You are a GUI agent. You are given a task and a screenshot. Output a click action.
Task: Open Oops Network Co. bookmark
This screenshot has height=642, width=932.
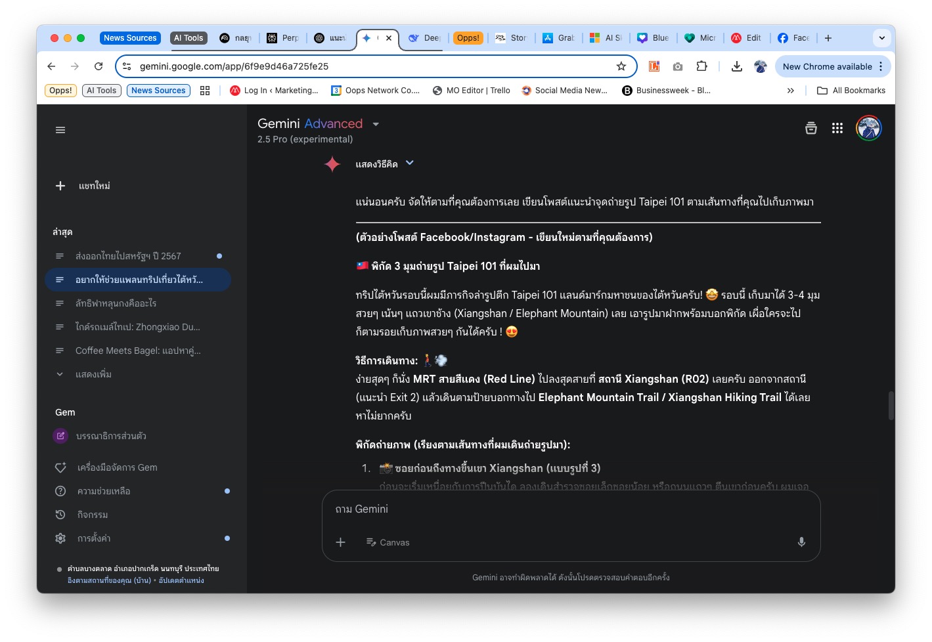point(376,91)
